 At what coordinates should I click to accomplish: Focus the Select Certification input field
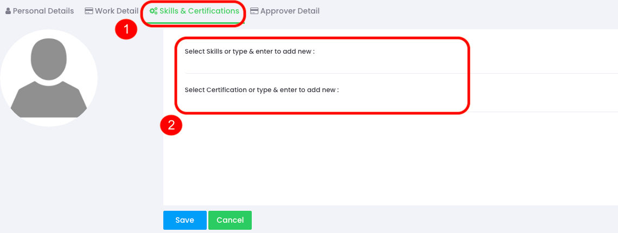tap(401, 104)
